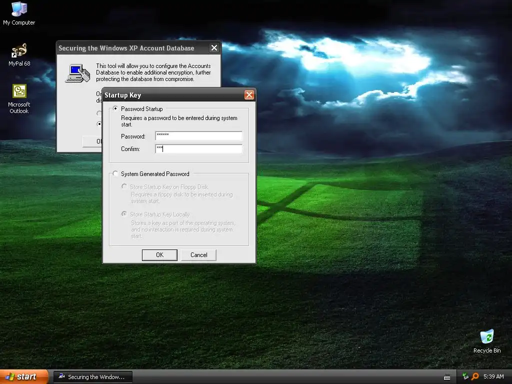512x384 pixels.
Task: Focus the Confirm password field
Action: (199, 149)
